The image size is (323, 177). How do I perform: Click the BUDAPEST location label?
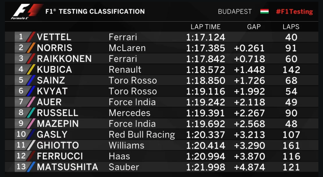click(235, 12)
